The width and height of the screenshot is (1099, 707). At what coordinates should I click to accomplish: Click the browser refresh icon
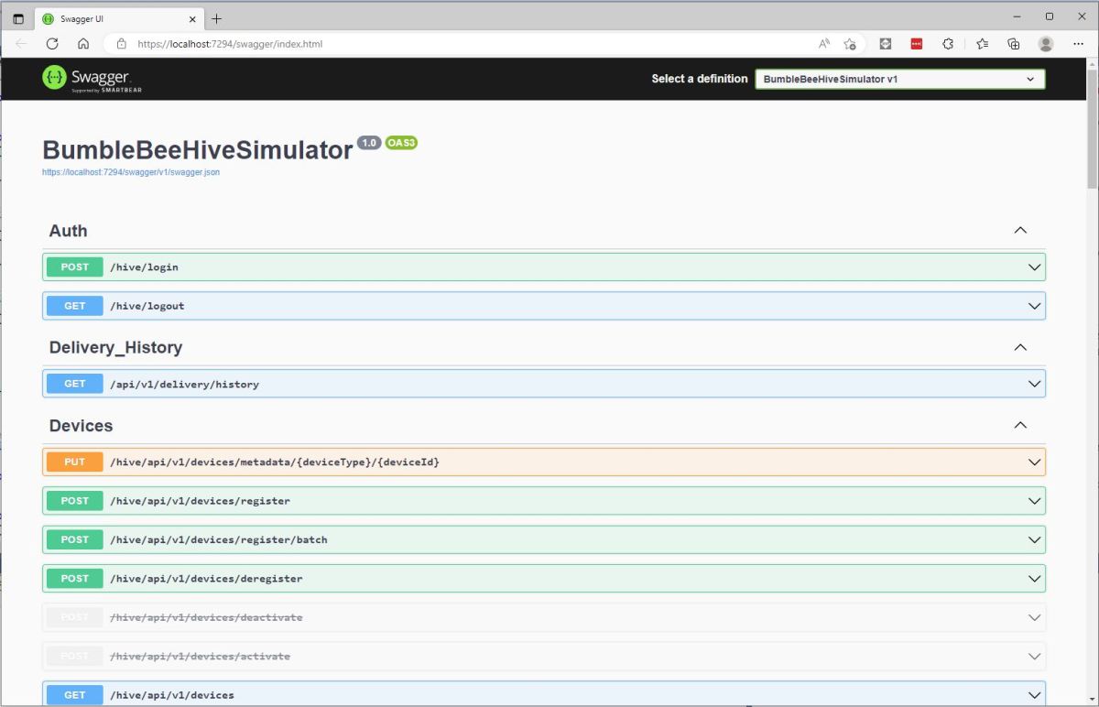(x=52, y=43)
